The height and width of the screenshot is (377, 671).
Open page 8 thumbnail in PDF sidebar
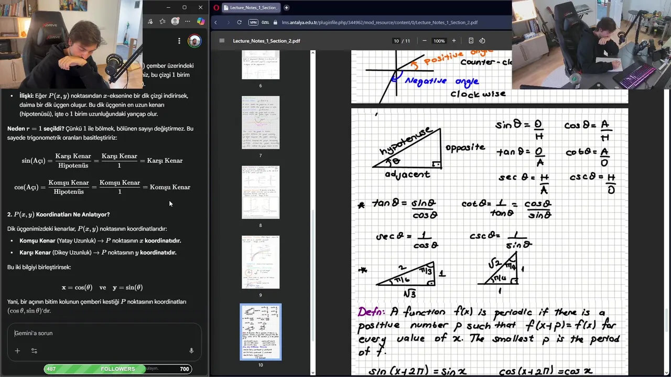[261, 192]
